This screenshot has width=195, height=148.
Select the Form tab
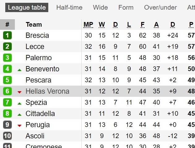point(126,7)
